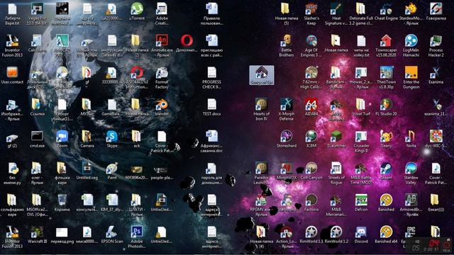Launch the Crusader Kings 2 icon

(x=361, y=141)
